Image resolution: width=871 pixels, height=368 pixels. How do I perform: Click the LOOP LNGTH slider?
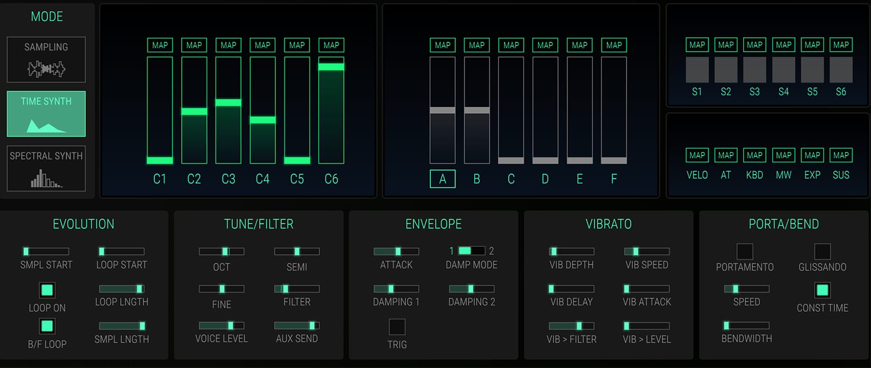click(x=121, y=288)
